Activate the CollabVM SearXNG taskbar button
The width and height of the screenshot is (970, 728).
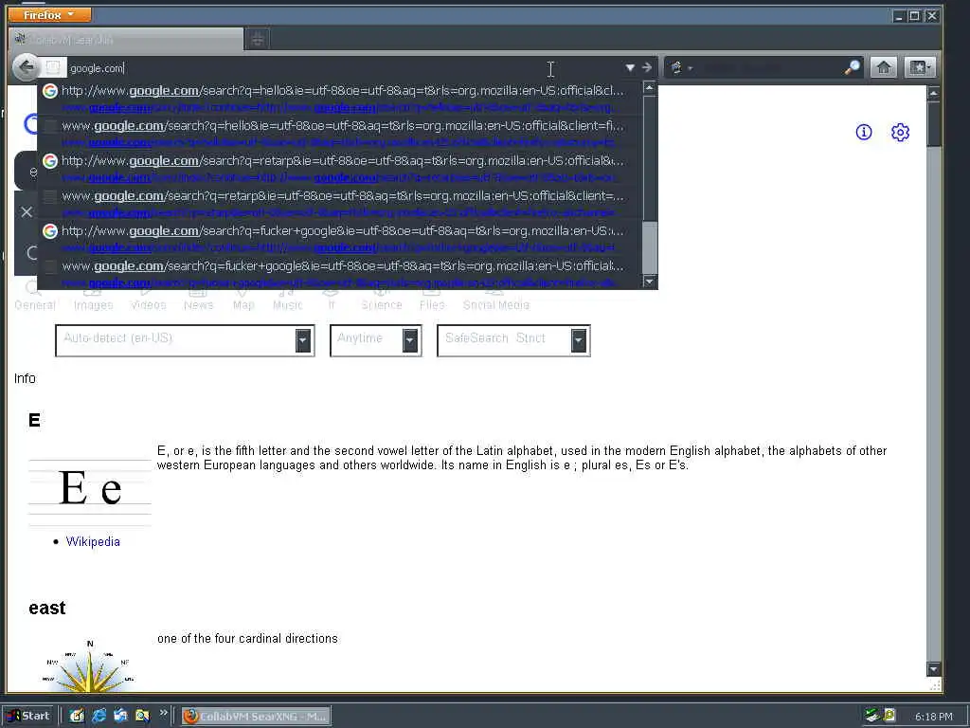tap(256, 717)
